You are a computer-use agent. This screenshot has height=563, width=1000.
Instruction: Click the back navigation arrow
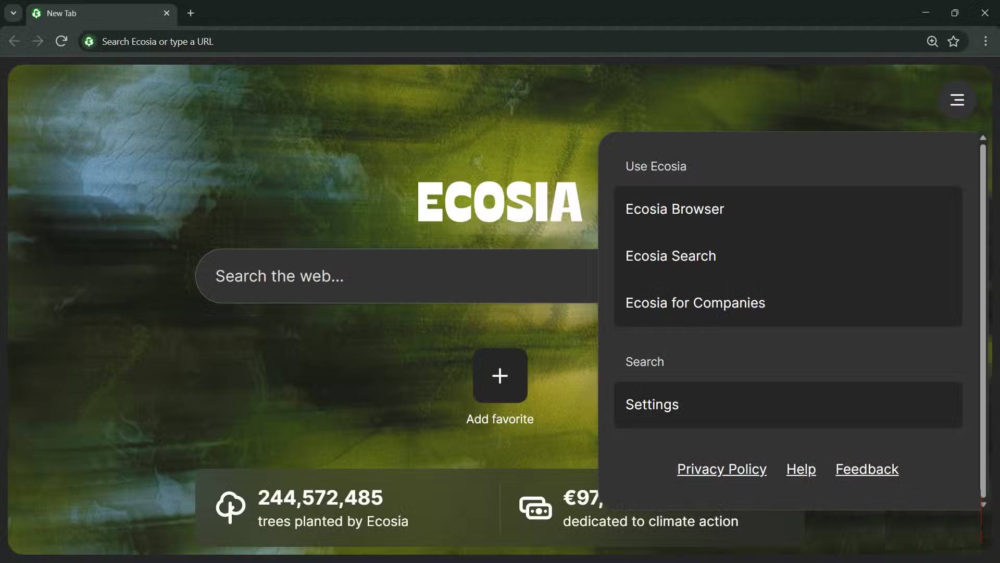pos(14,41)
